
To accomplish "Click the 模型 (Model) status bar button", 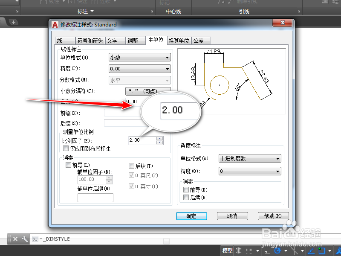I will pos(228,250).
